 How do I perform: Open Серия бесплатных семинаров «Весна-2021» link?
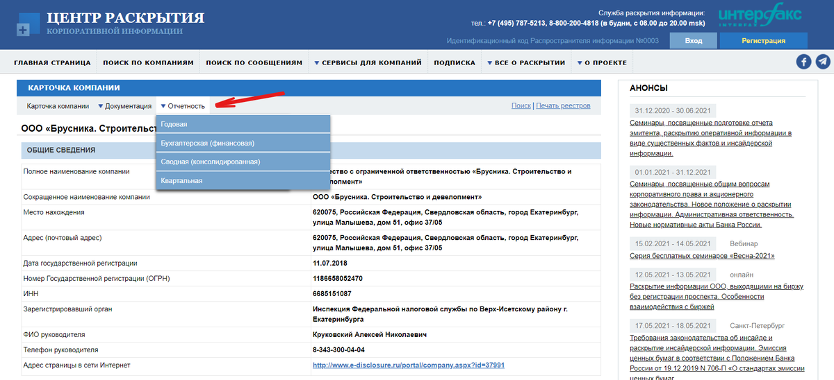pos(702,256)
